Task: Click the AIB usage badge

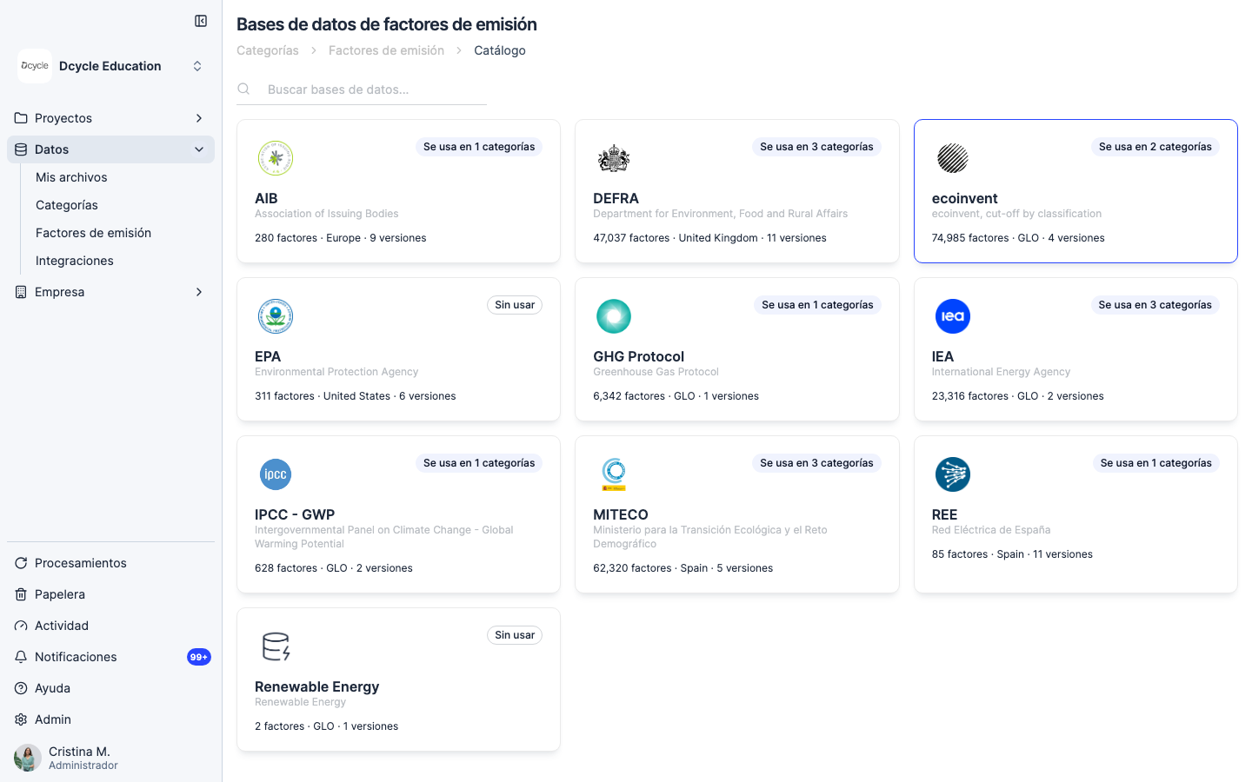Action: pos(479,147)
